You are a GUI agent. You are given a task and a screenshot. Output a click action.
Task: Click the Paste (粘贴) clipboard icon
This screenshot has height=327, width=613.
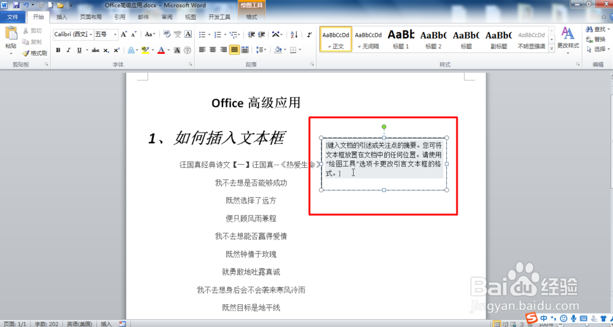[11, 34]
